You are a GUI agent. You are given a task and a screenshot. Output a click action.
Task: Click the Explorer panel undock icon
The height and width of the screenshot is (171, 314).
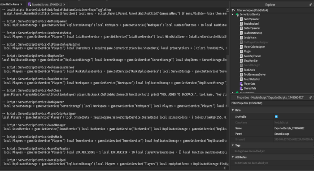pos(310,4)
